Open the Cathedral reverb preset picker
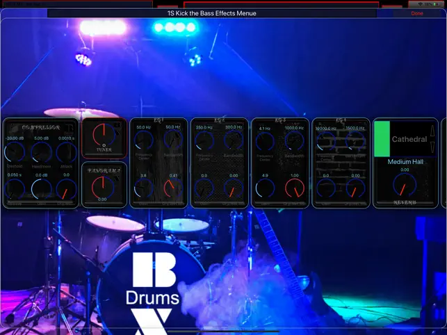The width and height of the screenshot is (447, 335). 409,139
